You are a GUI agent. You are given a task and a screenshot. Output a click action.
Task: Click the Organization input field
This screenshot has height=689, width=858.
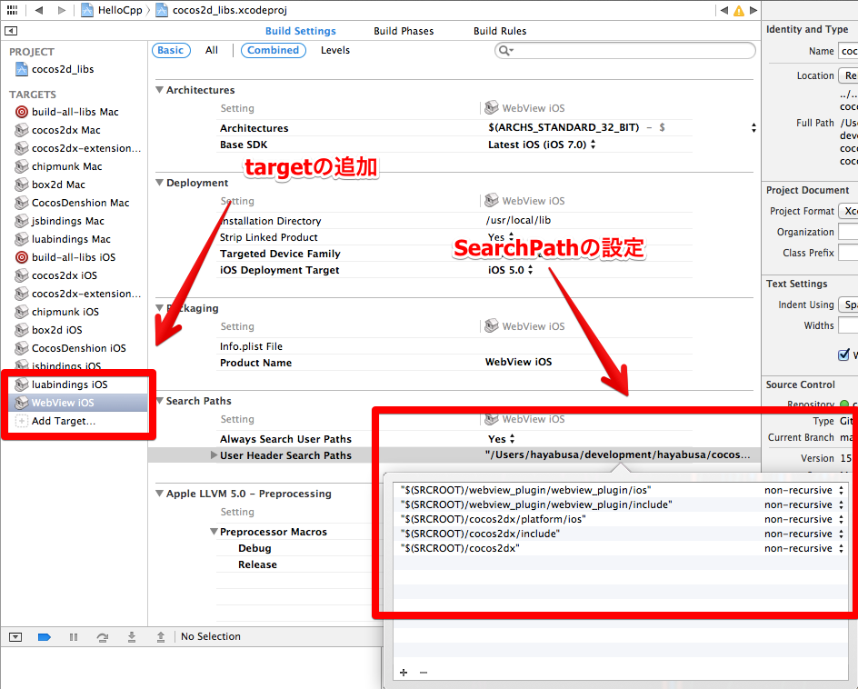point(848,232)
